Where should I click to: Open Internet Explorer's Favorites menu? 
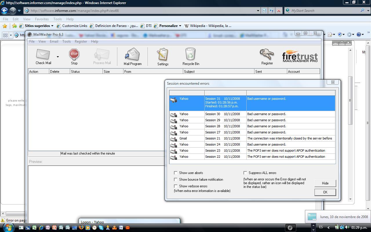click(x=42, y=19)
